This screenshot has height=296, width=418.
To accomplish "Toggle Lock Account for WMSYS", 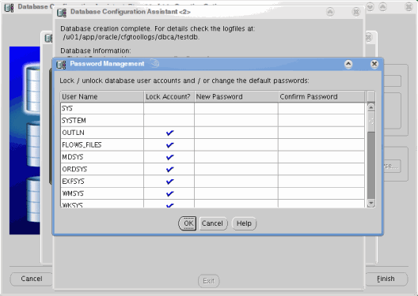I will (x=169, y=193).
